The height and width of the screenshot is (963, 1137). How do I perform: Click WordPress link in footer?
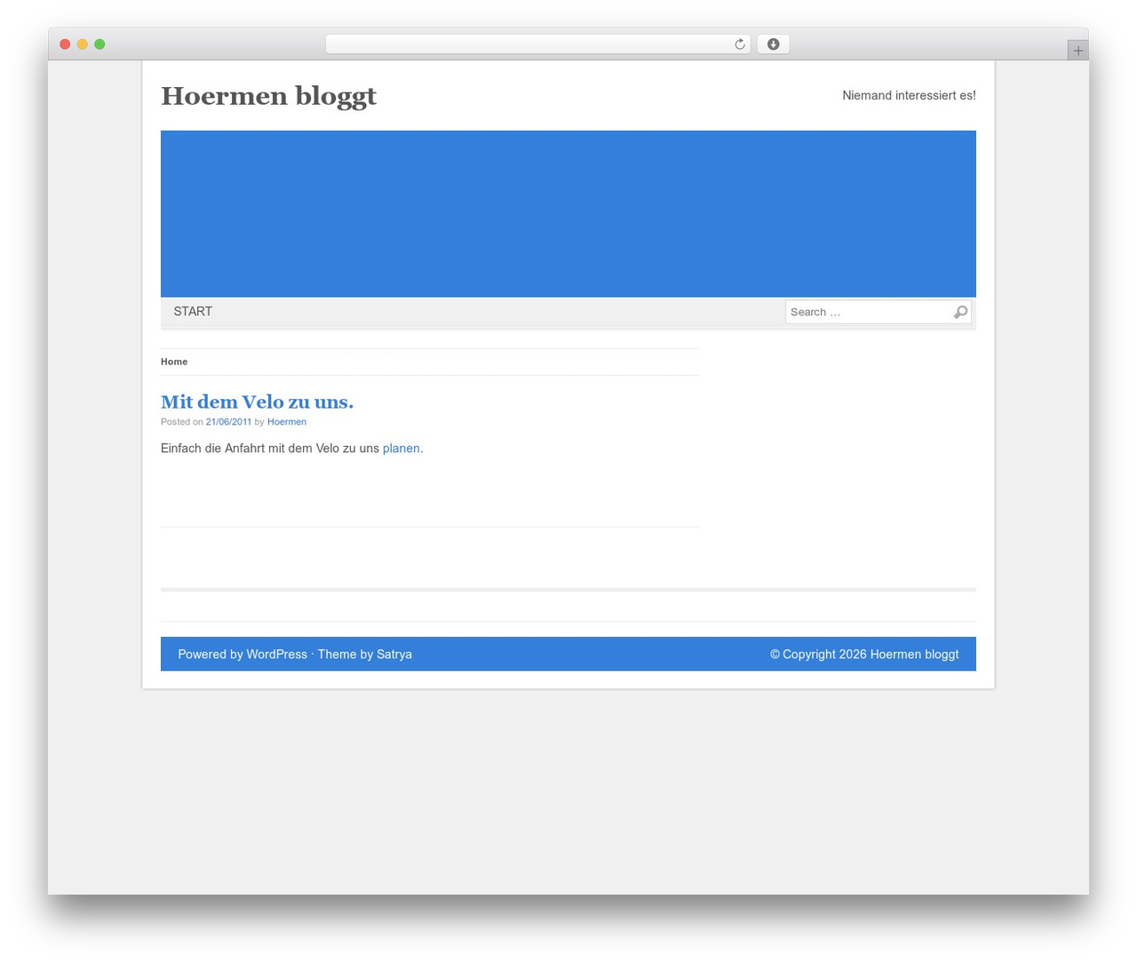click(276, 654)
